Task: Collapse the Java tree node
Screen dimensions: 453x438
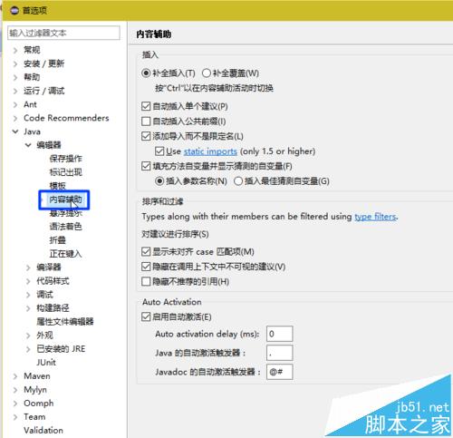Action: 15,131
